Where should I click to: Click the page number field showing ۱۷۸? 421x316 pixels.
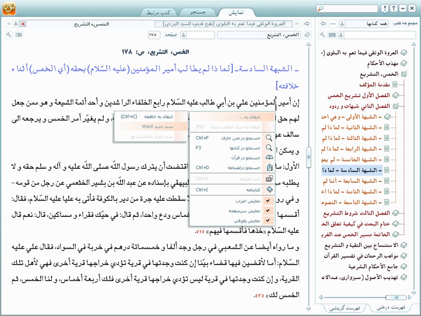[x=154, y=35]
